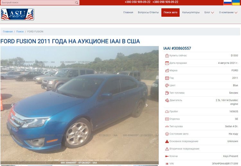Click the Основное повреждение warning icon
The width and height of the screenshot is (241, 166).
point(167,141)
